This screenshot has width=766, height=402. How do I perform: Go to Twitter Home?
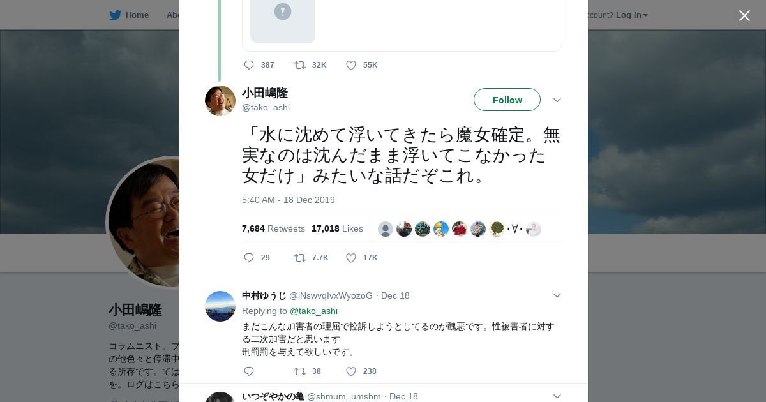[129, 15]
